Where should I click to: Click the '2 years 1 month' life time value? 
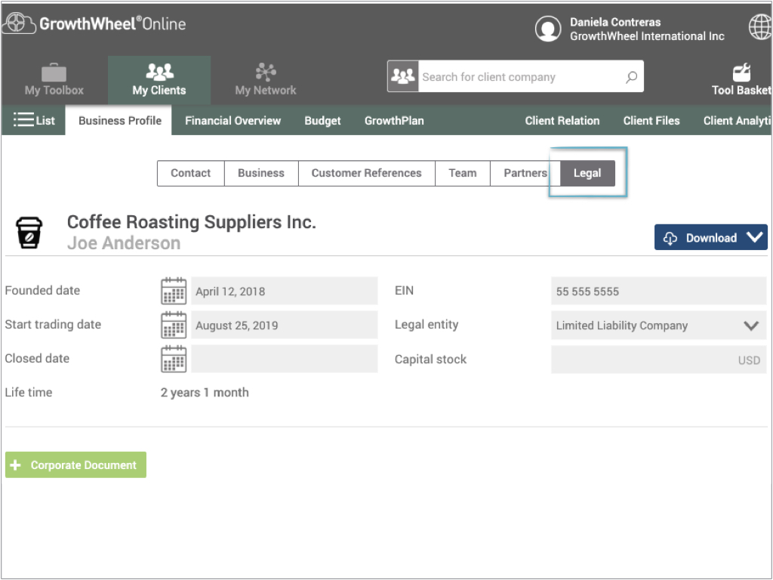tap(205, 393)
